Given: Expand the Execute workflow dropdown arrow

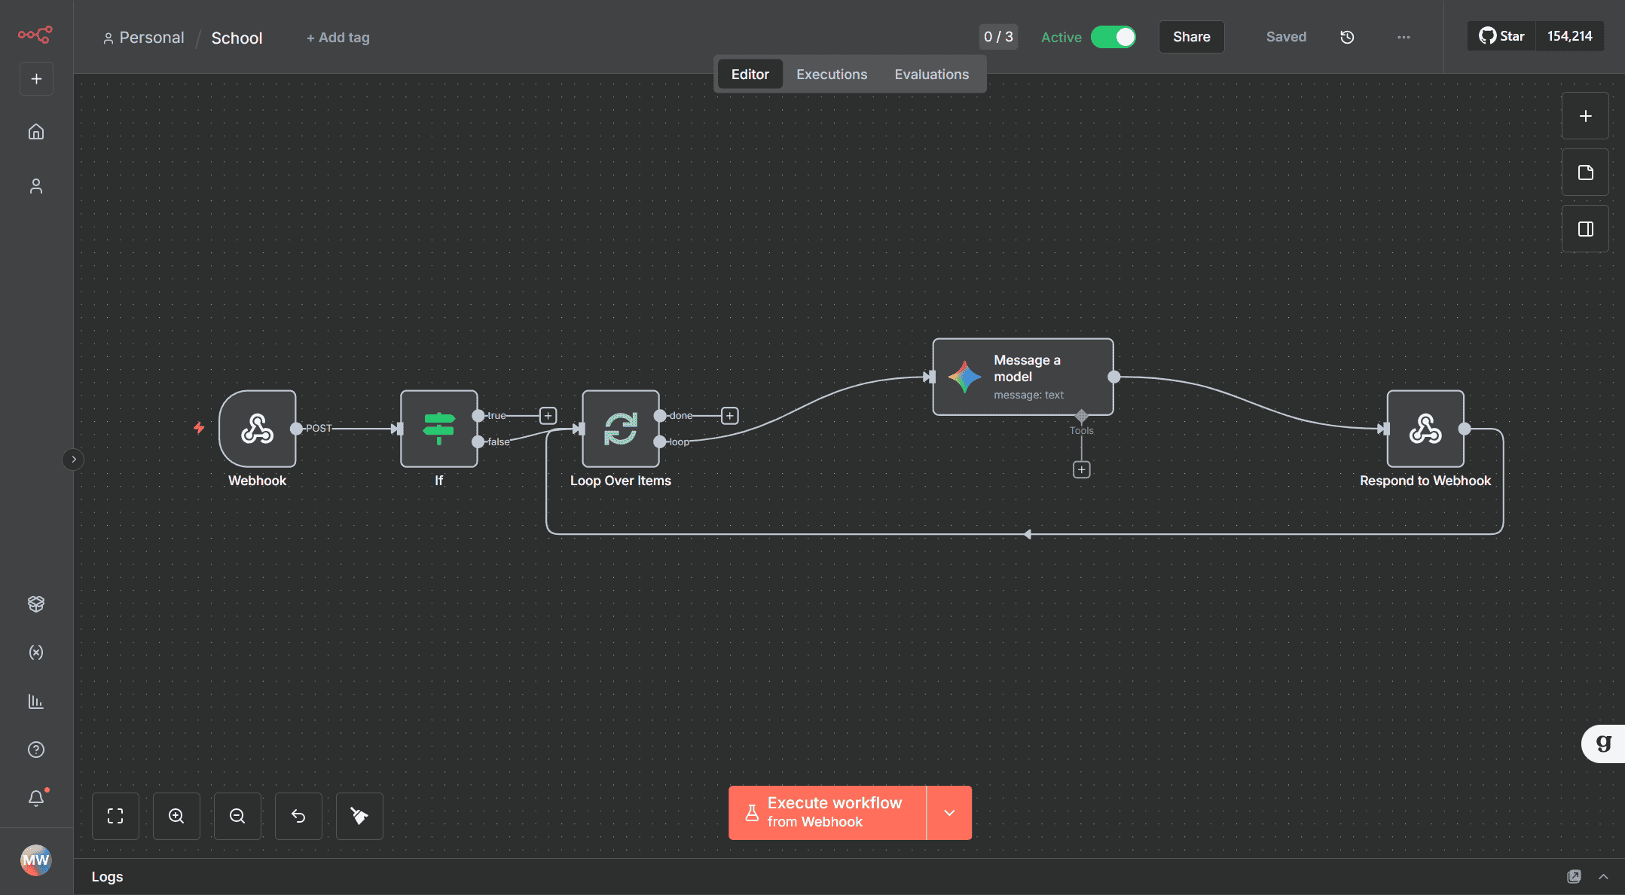Looking at the screenshot, I should coord(949,813).
